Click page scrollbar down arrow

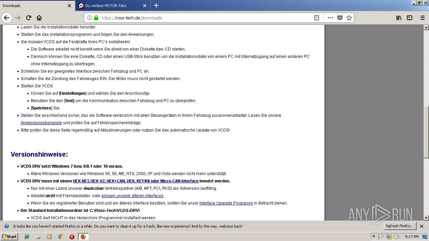[426, 218]
